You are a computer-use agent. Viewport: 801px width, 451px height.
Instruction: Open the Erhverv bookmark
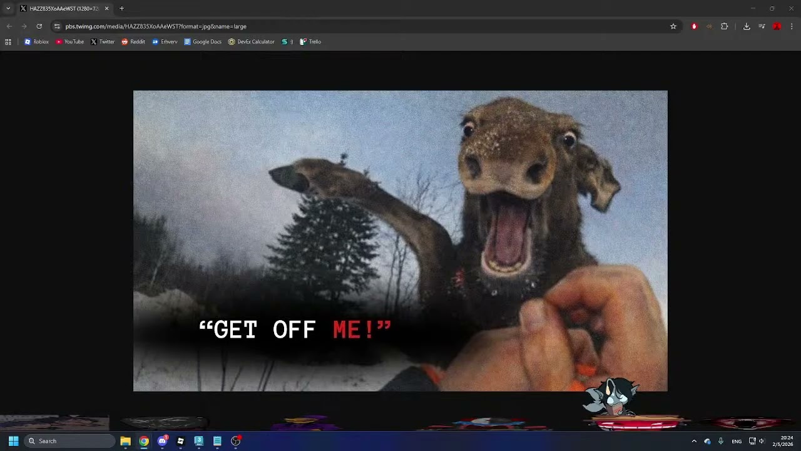(x=165, y=42)
